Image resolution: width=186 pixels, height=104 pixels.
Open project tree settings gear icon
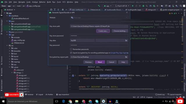(63, 10)
